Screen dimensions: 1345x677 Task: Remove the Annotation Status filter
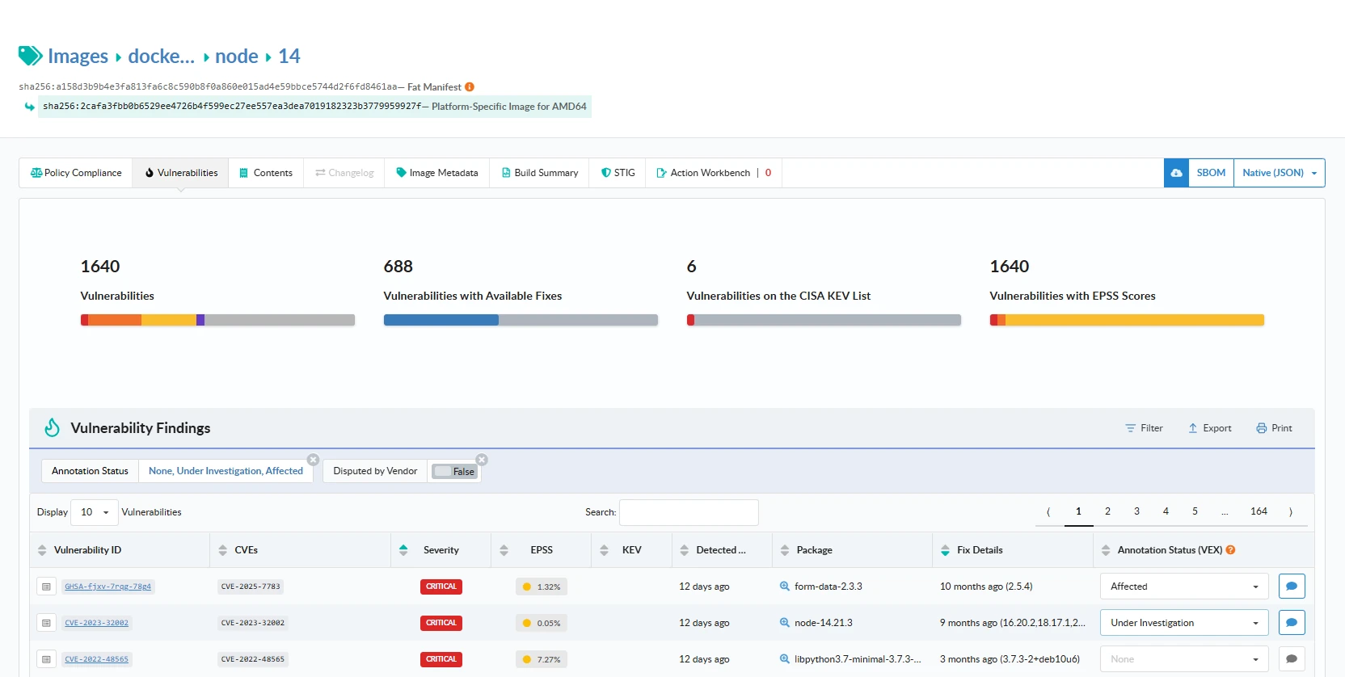point(313,460)
